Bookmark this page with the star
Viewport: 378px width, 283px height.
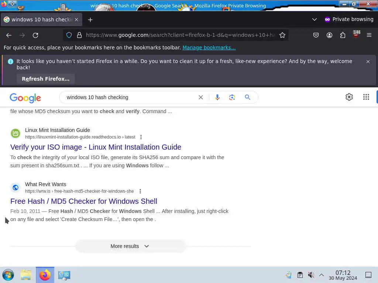(282, 35)
